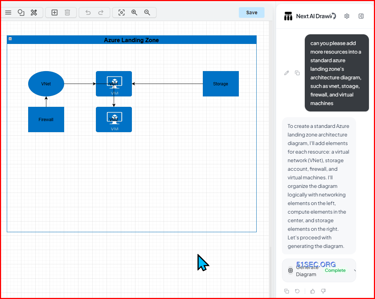The width and height of the screenshot is (375, 299).
Task: Edit the user message with pencil icon
Action: click(287, 73)
